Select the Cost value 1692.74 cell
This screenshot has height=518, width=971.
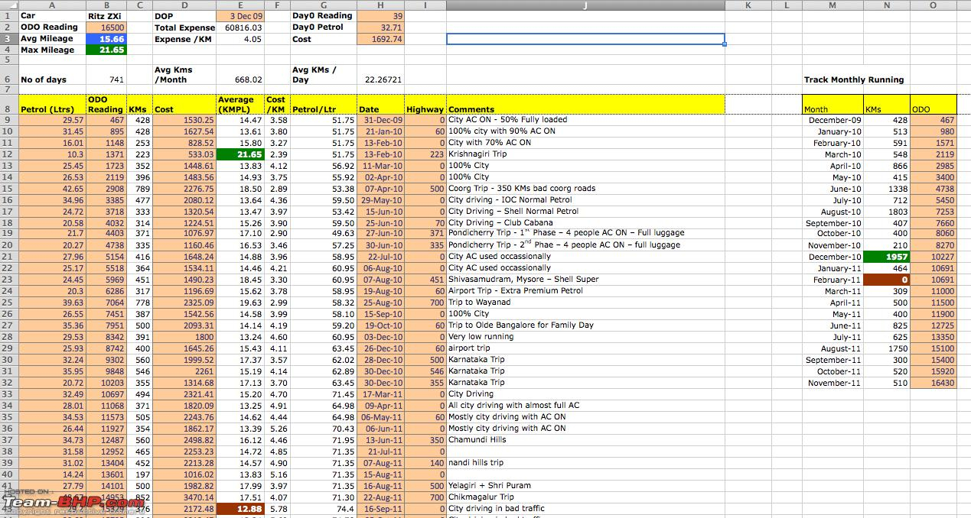(x=380, y=39)
